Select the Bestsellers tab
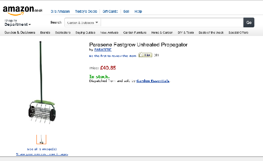This screenshot has height=161, width=263. (x=62, y=33)
